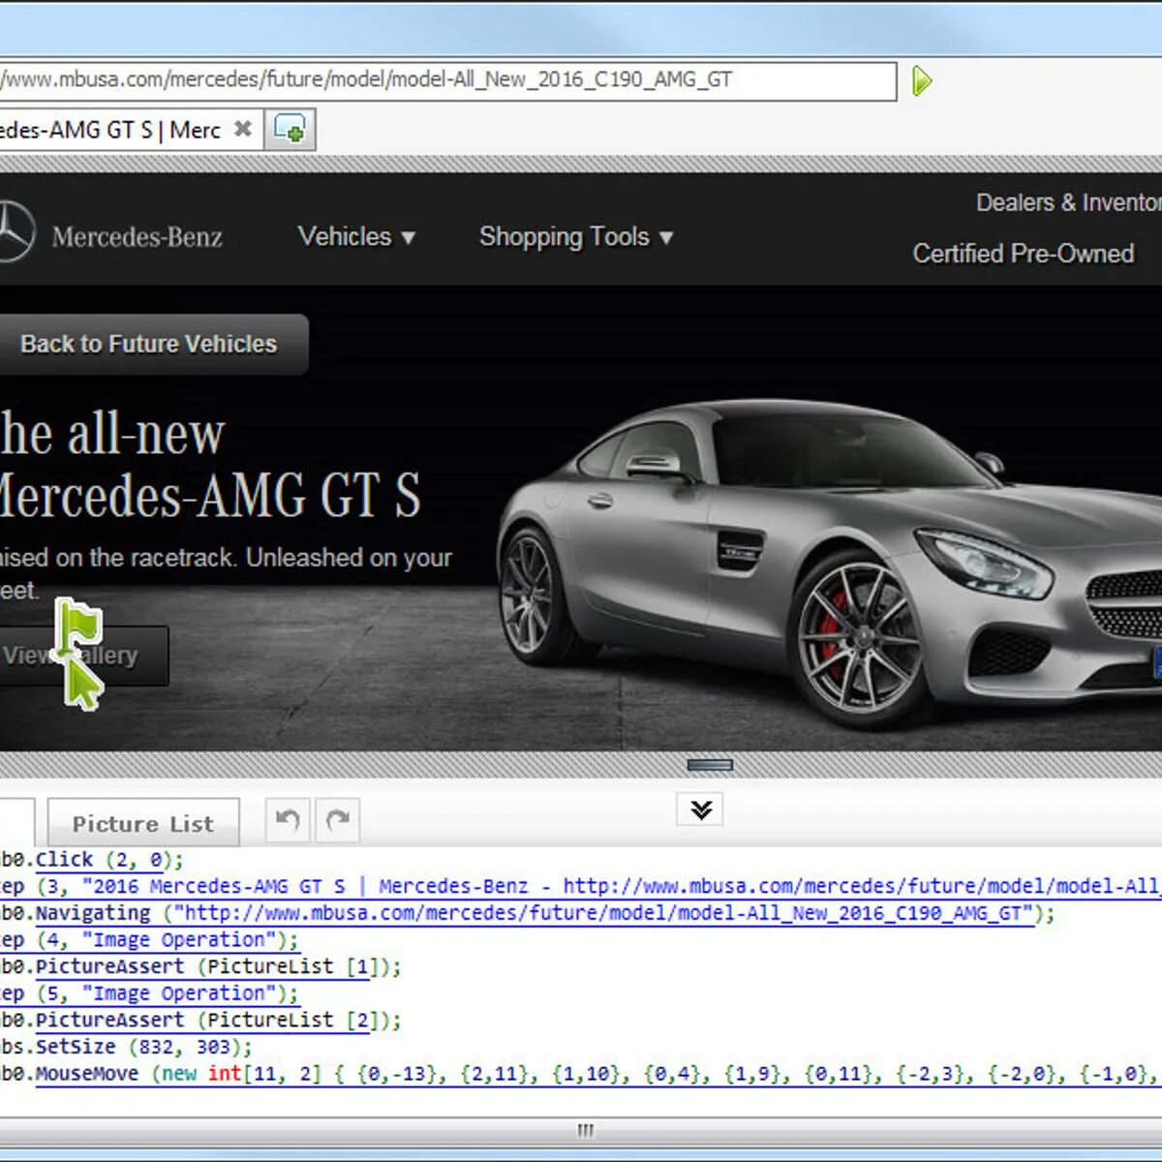
Task: Click the Mercedes-Benz wordmark text
Action: (137, 236)
